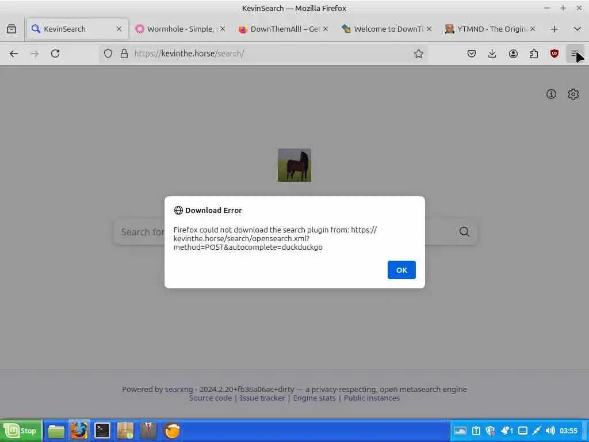Go forward one page

[x=35, y=54]
